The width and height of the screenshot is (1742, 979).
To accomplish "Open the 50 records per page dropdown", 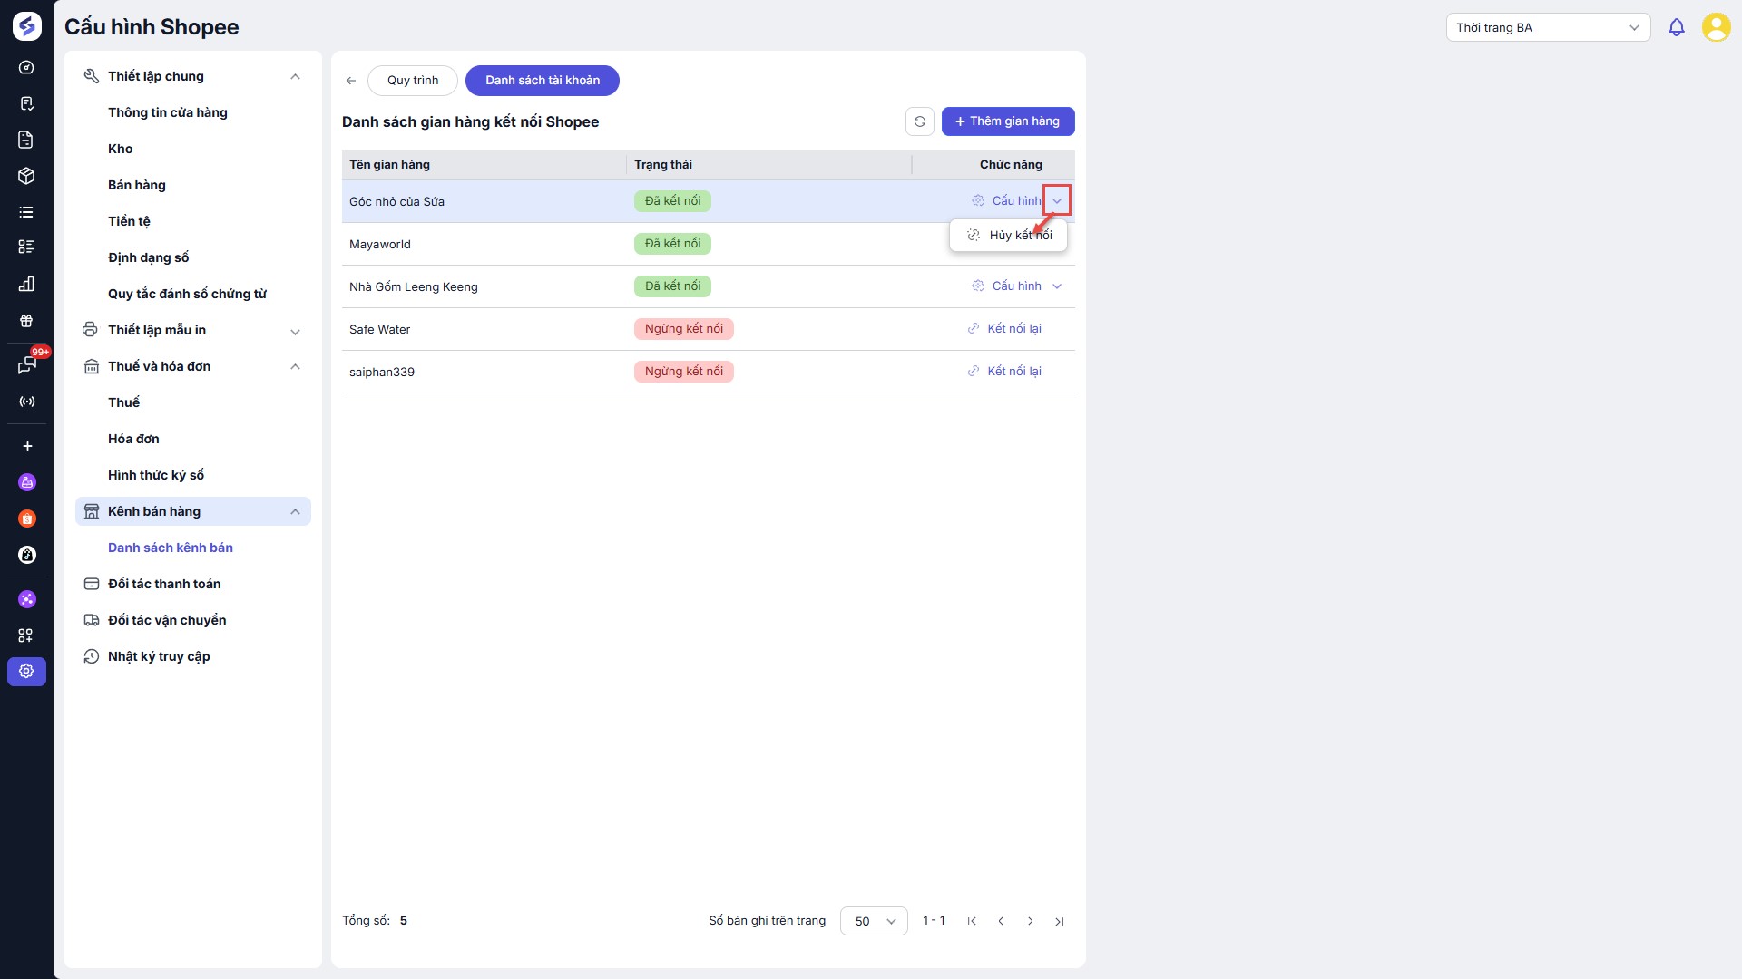I will tap(873, 921).
